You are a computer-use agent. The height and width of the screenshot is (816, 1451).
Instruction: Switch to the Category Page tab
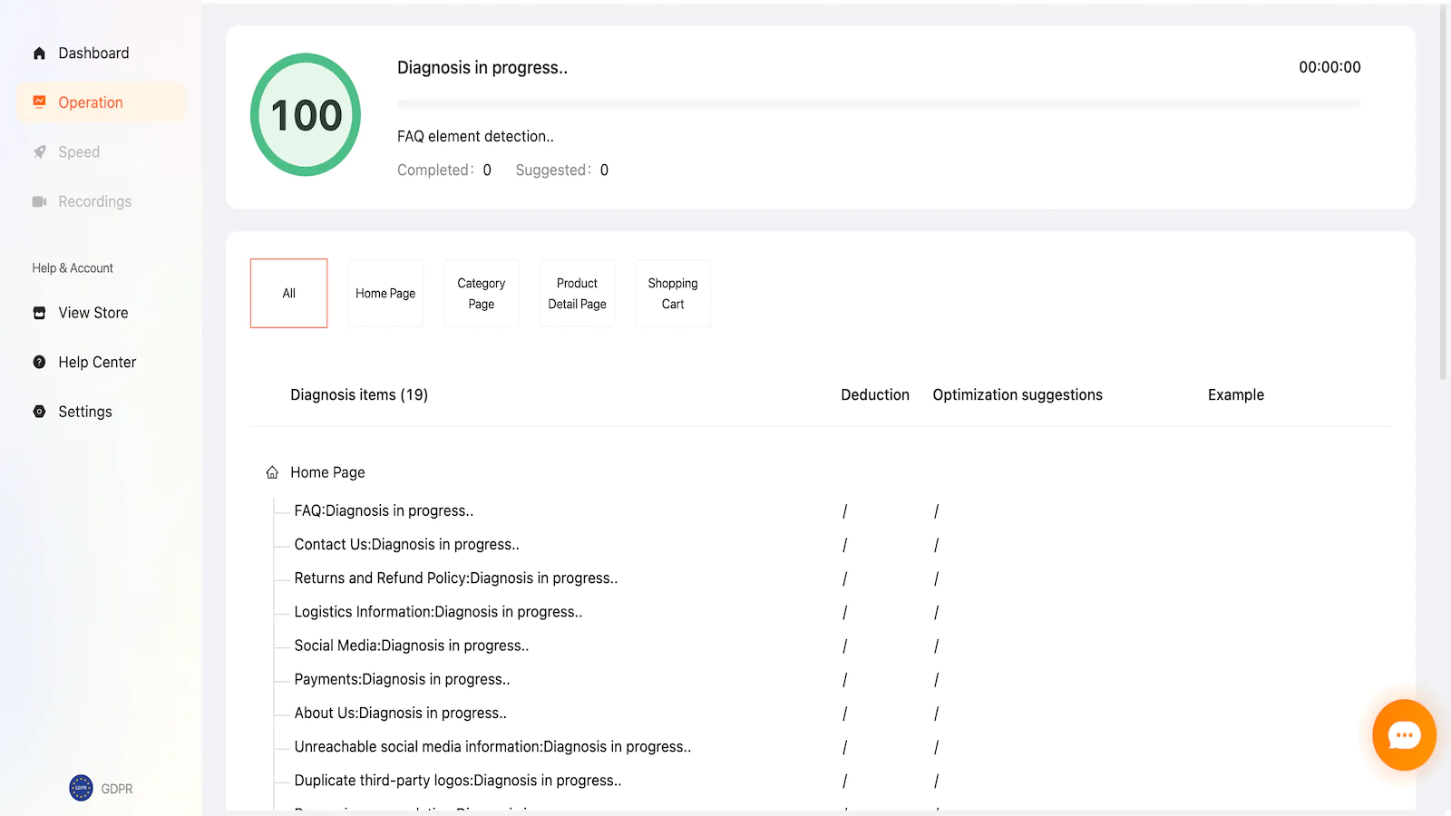(481, 293)
